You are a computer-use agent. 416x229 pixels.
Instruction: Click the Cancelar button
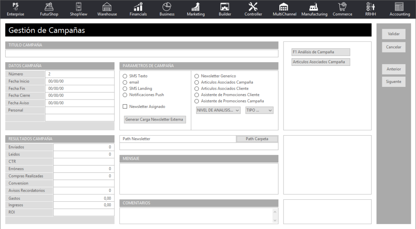point(393,47)
